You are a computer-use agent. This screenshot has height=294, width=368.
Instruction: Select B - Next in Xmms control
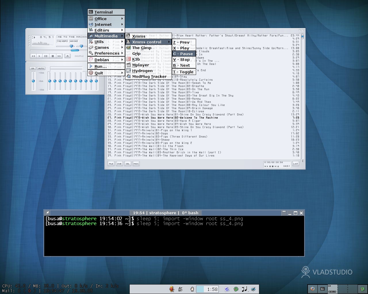tap(184, 65)
